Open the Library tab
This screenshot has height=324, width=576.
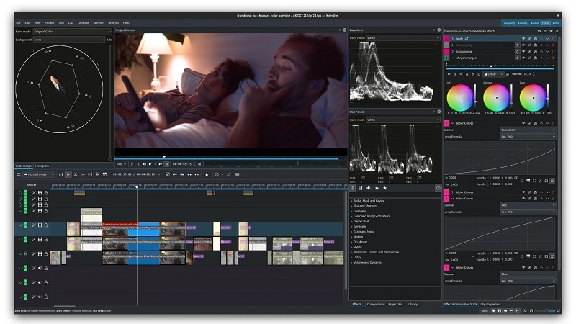[413, 304]
